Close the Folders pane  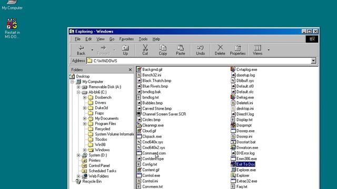(130, 70)
